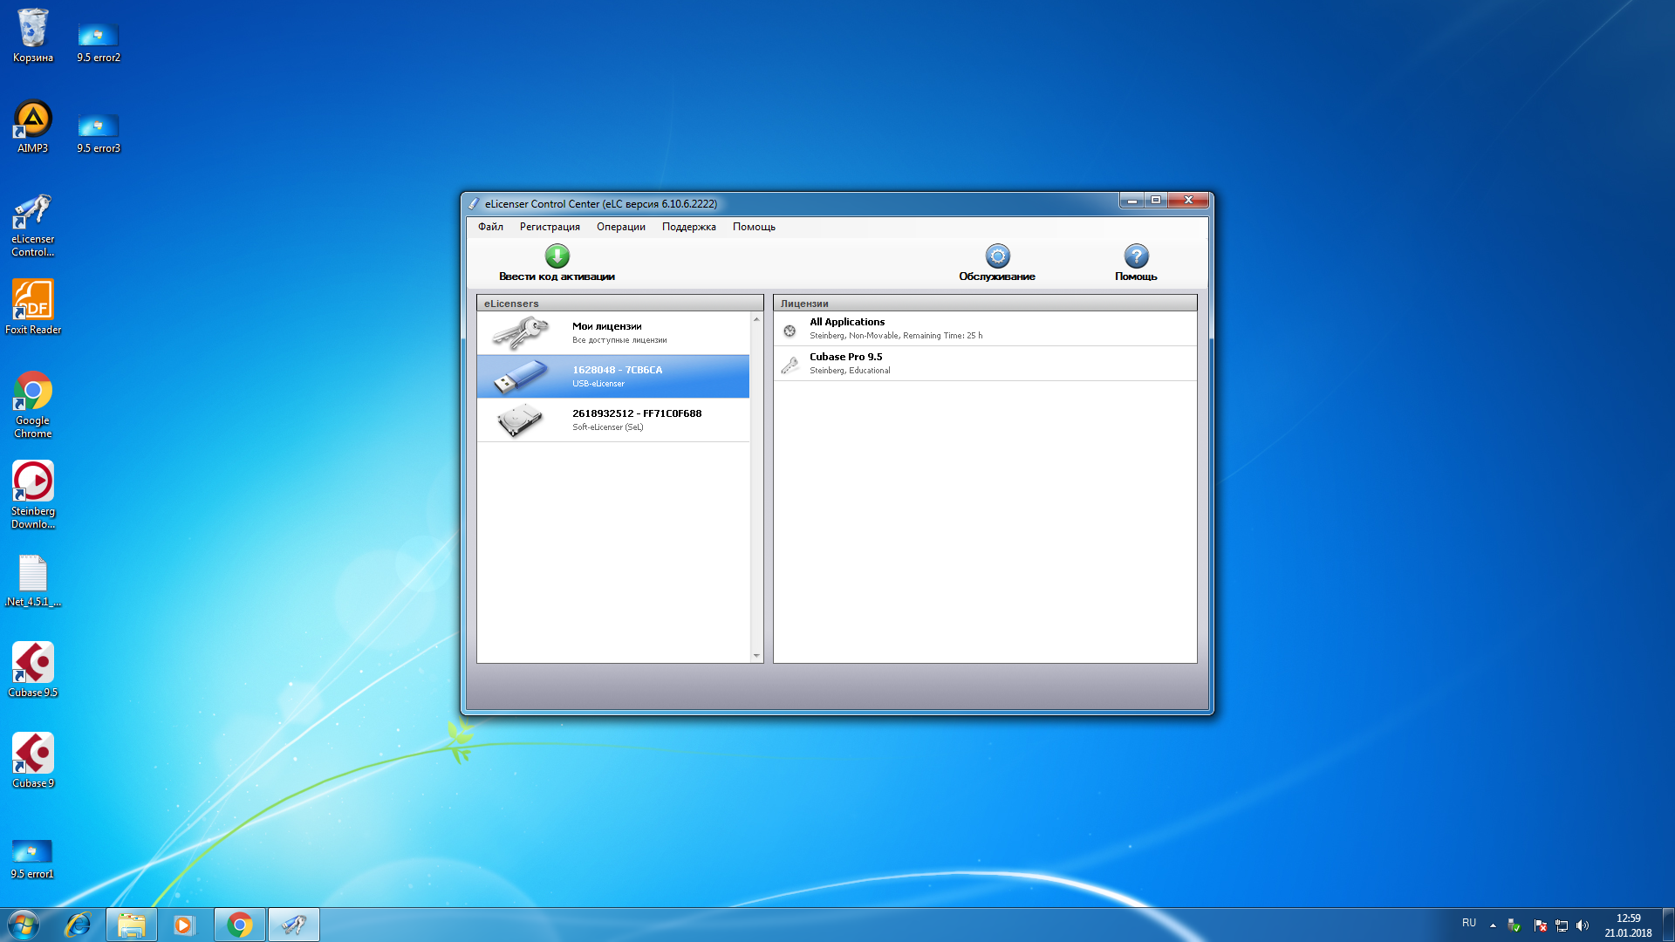Open the Помощь menu in menu bar

click(754, 227)
